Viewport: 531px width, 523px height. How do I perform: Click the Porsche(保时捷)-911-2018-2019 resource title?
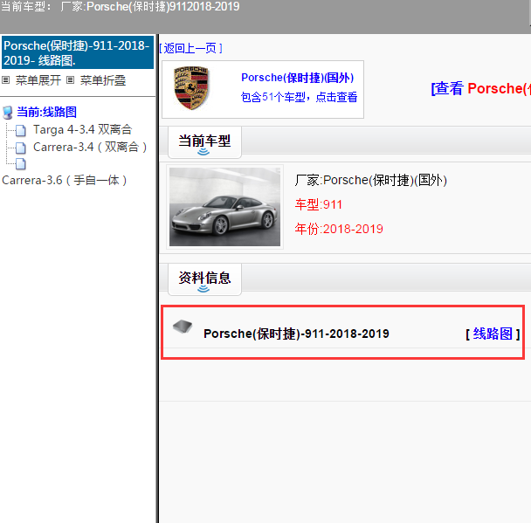click(x=296, y=334)
